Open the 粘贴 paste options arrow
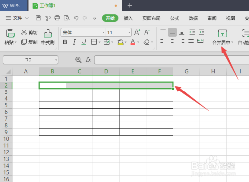This screenshot has width=249, height=182. (x=16, y=42)
